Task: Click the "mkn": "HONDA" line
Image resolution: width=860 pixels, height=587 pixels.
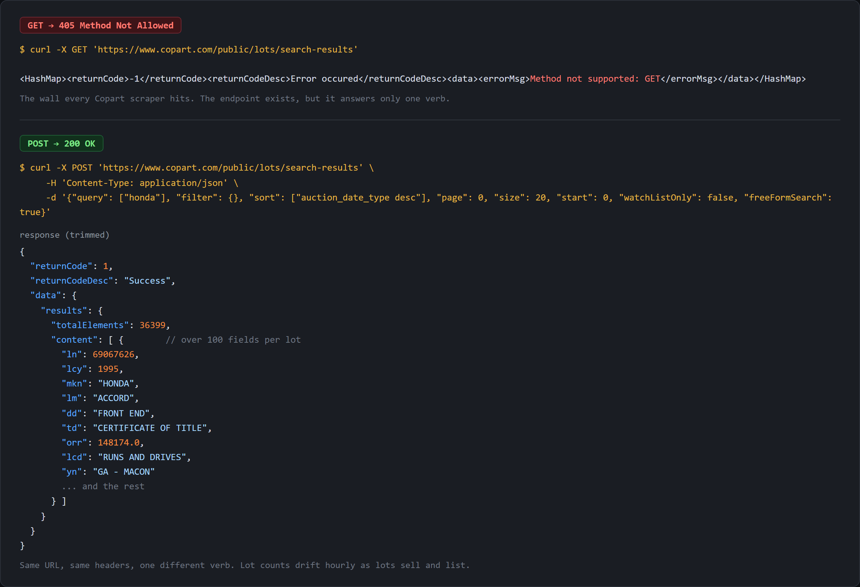Action: click(x=100, y=383)
